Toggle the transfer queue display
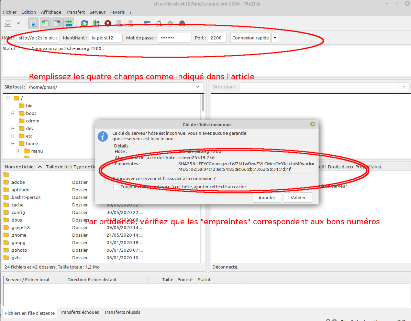Screen dimensions: 411x321 click(x=69, y=23)
